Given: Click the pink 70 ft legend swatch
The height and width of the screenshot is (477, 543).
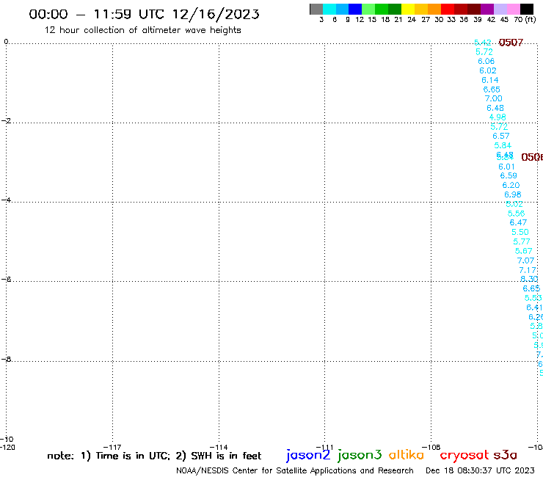Looking at the screenshot, I should click(x=514, y=9).
